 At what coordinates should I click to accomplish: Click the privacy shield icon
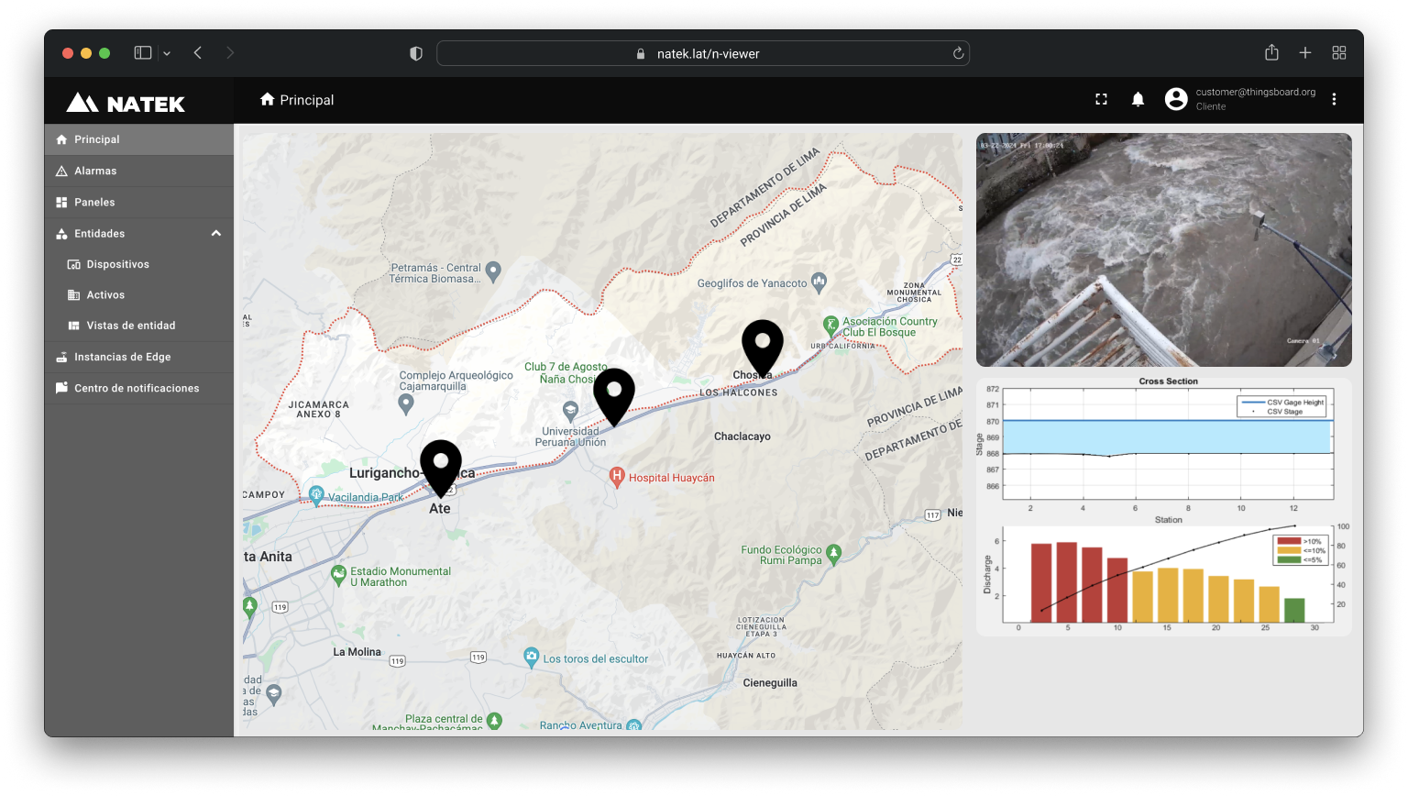416,54
